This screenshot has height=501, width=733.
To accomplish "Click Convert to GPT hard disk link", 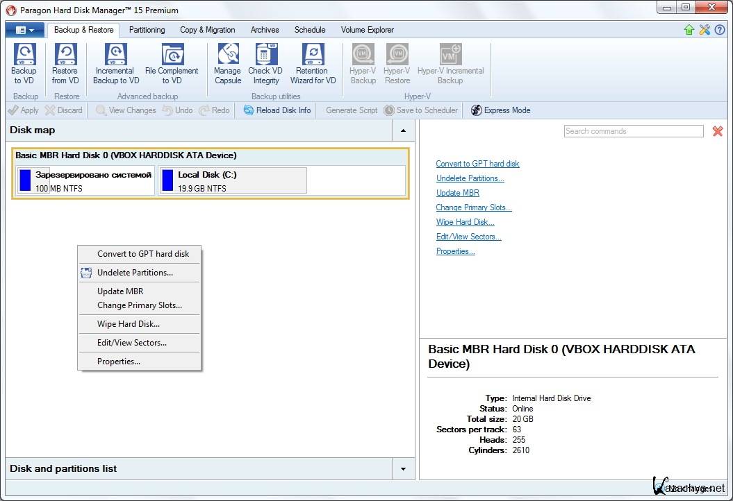I will coord(477,164).
